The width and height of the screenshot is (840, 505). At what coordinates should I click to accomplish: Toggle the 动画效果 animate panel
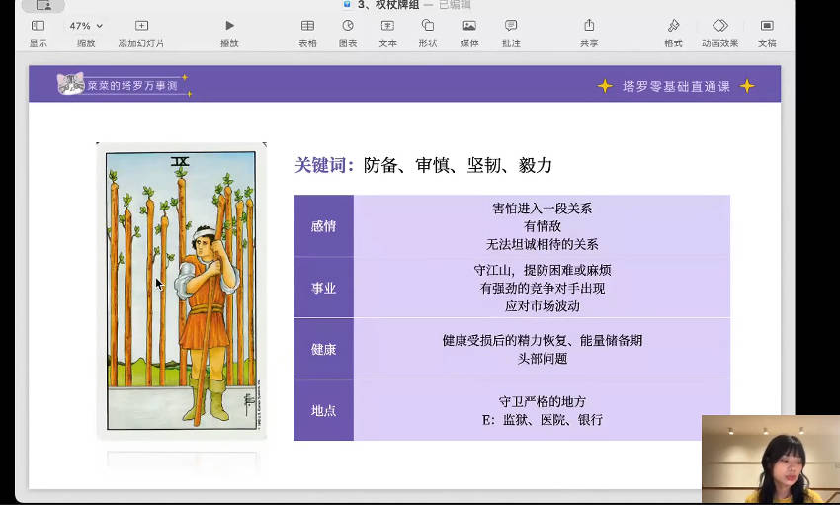click(719, 26)
